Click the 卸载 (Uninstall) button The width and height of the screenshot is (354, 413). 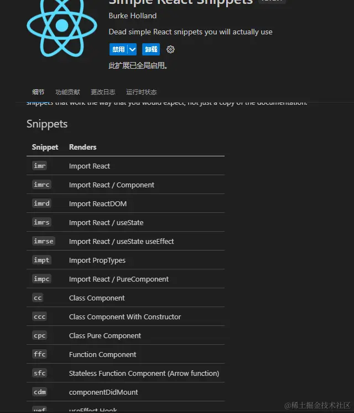pyautogui.click(x=151, y=49)
